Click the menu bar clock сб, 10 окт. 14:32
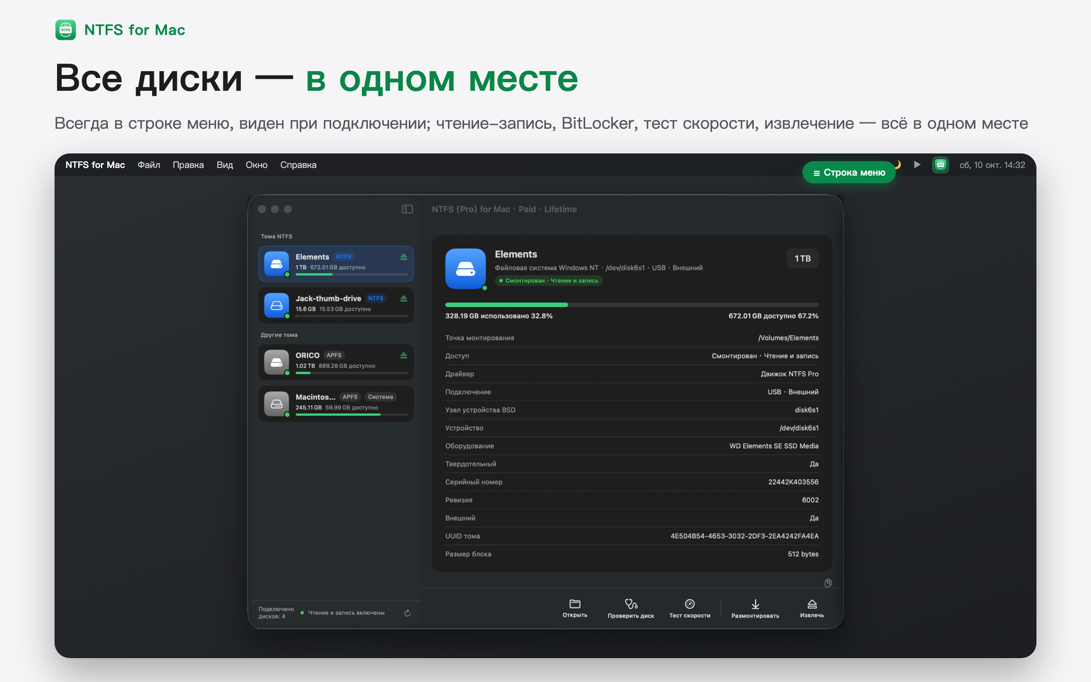This screenshot has height=682, width=1091. tap(992, 165)
